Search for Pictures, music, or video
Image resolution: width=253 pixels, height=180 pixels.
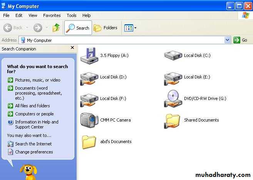(37, 80)
